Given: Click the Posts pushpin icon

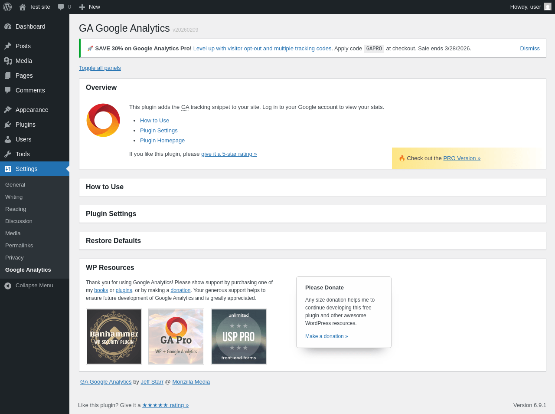Looking at the screenshot, I should click(8, 46).
